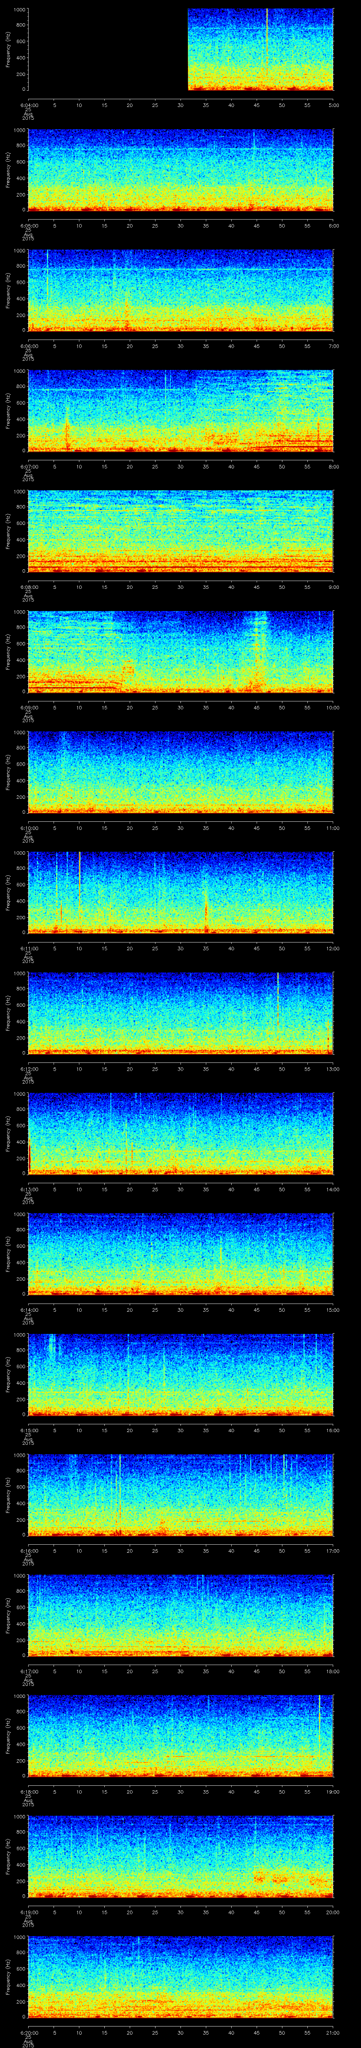Click the "5:00" end time label
Viewport: 361px width, 2048px height.
coord(334,105)
